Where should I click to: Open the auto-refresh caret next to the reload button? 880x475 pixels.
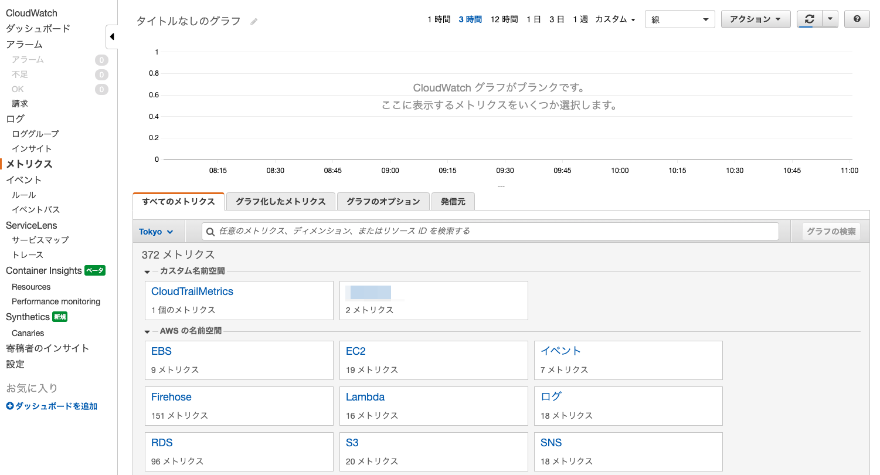pos(830,19)
